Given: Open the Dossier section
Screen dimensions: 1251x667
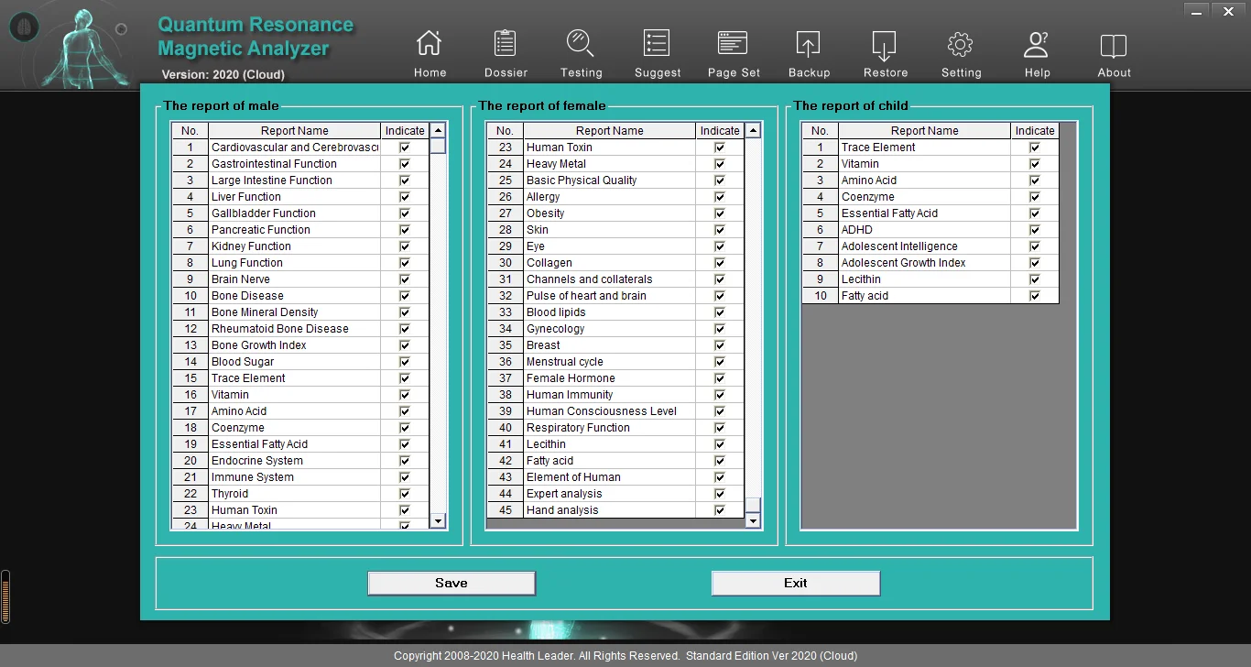Looking at the screenshot, I should (x=506, y=53).
